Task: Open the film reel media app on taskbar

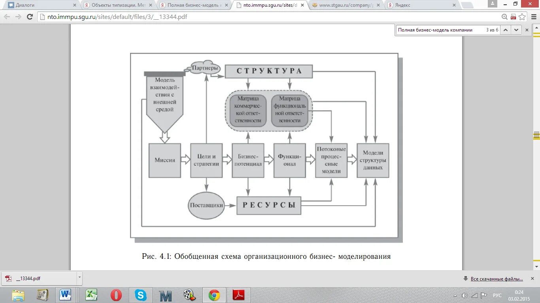Action: tap(189, 295)
